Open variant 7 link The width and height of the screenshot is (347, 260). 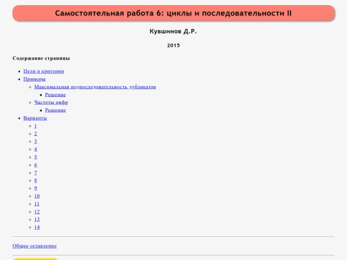(35, 173)
